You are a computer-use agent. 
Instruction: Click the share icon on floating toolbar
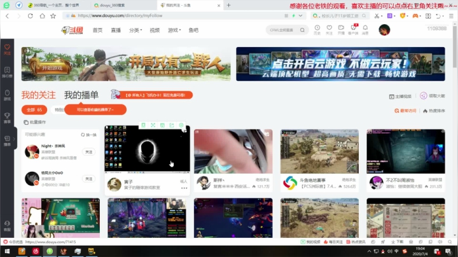pyautogui.click(x=172, y=125)
